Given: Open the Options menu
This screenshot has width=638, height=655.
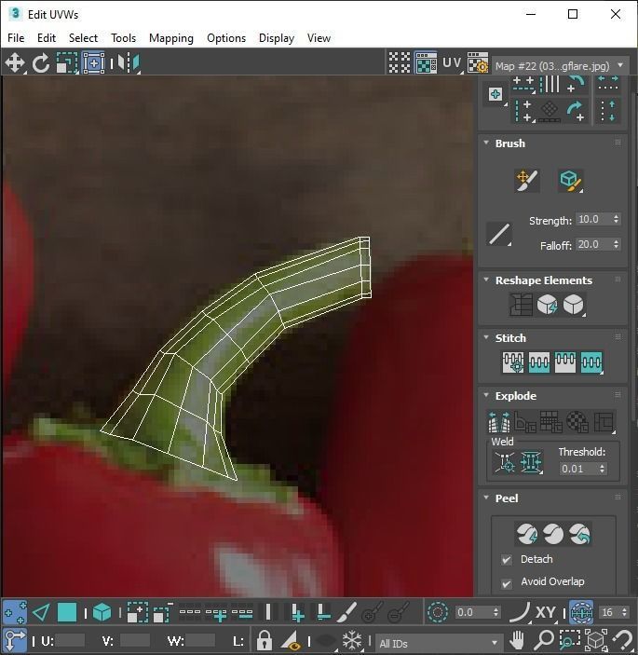Looking at the screenshot, I should [226, 38].
